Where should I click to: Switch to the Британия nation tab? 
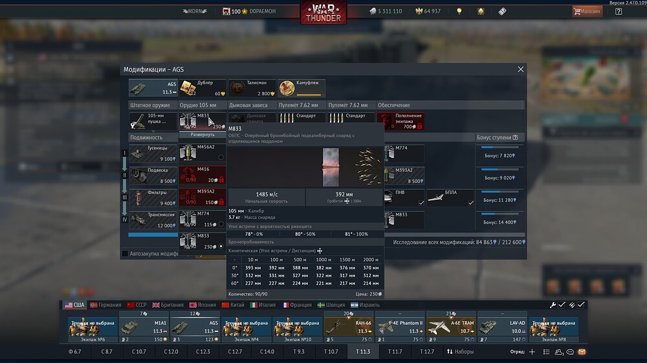[x=168, y=305]
